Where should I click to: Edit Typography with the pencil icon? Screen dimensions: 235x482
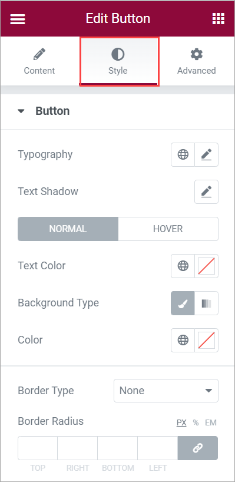[206, 154]
